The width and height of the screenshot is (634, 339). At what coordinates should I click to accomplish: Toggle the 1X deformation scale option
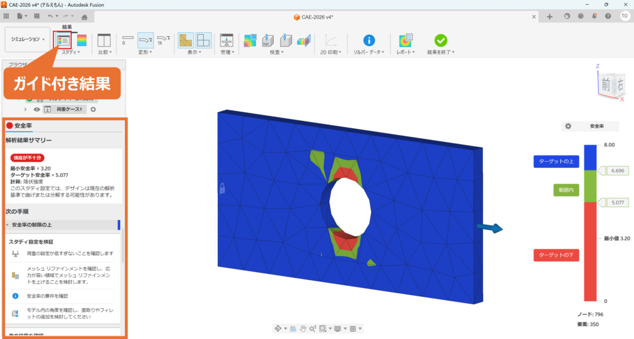click(163, 40)
